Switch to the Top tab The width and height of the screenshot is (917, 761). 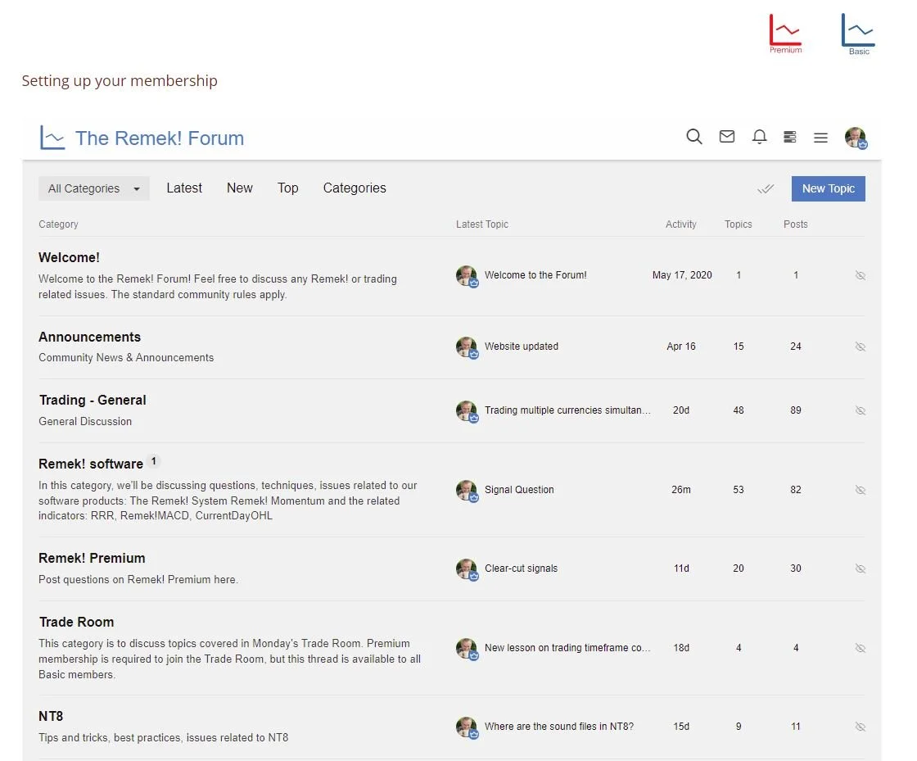click(x=287, y=188)
